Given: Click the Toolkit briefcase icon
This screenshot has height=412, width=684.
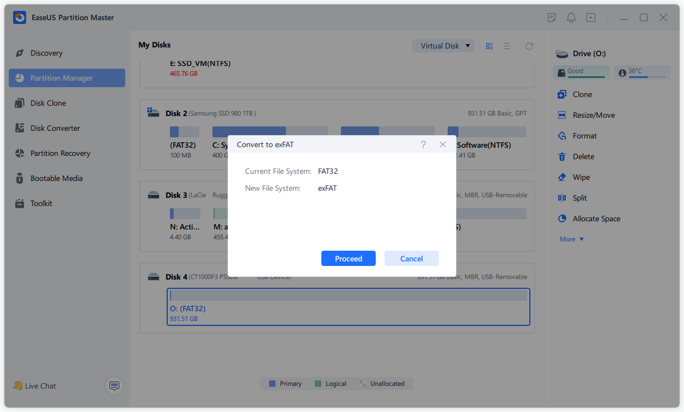Looking at the screenshot, I should tap(20, 203).
